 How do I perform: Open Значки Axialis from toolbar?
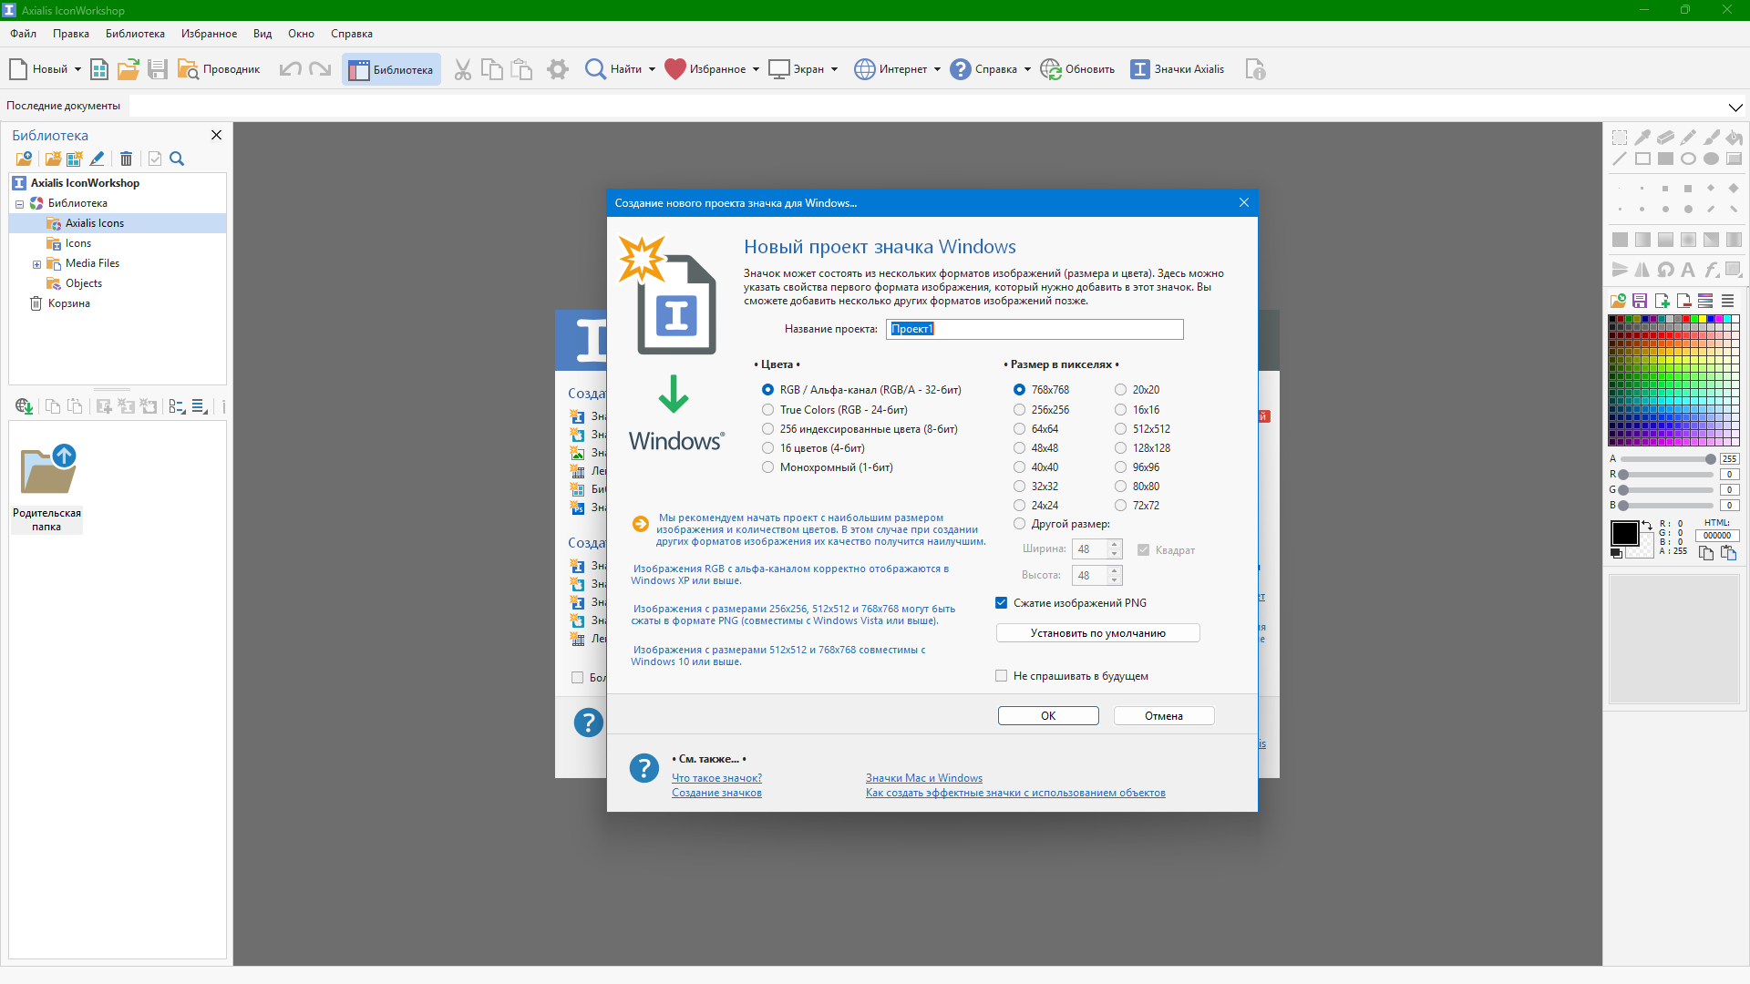click(x=1178, y=69)
